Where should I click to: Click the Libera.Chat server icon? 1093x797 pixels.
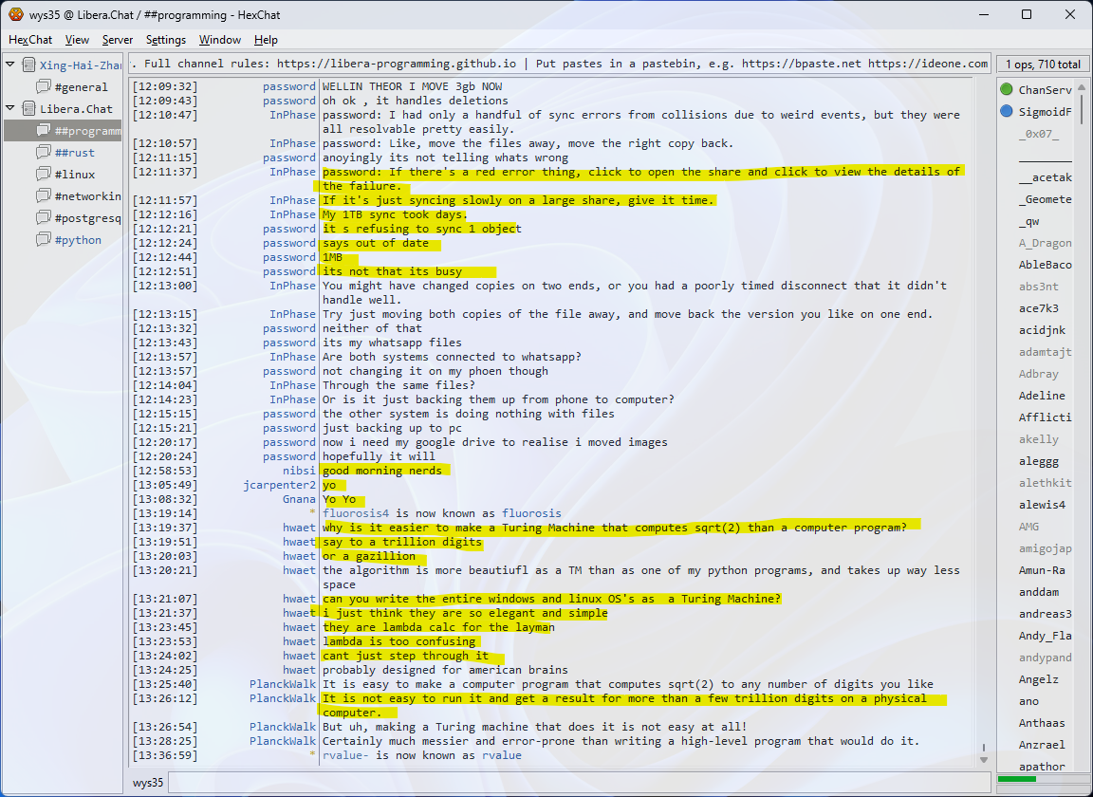click(x=28, y=109)
